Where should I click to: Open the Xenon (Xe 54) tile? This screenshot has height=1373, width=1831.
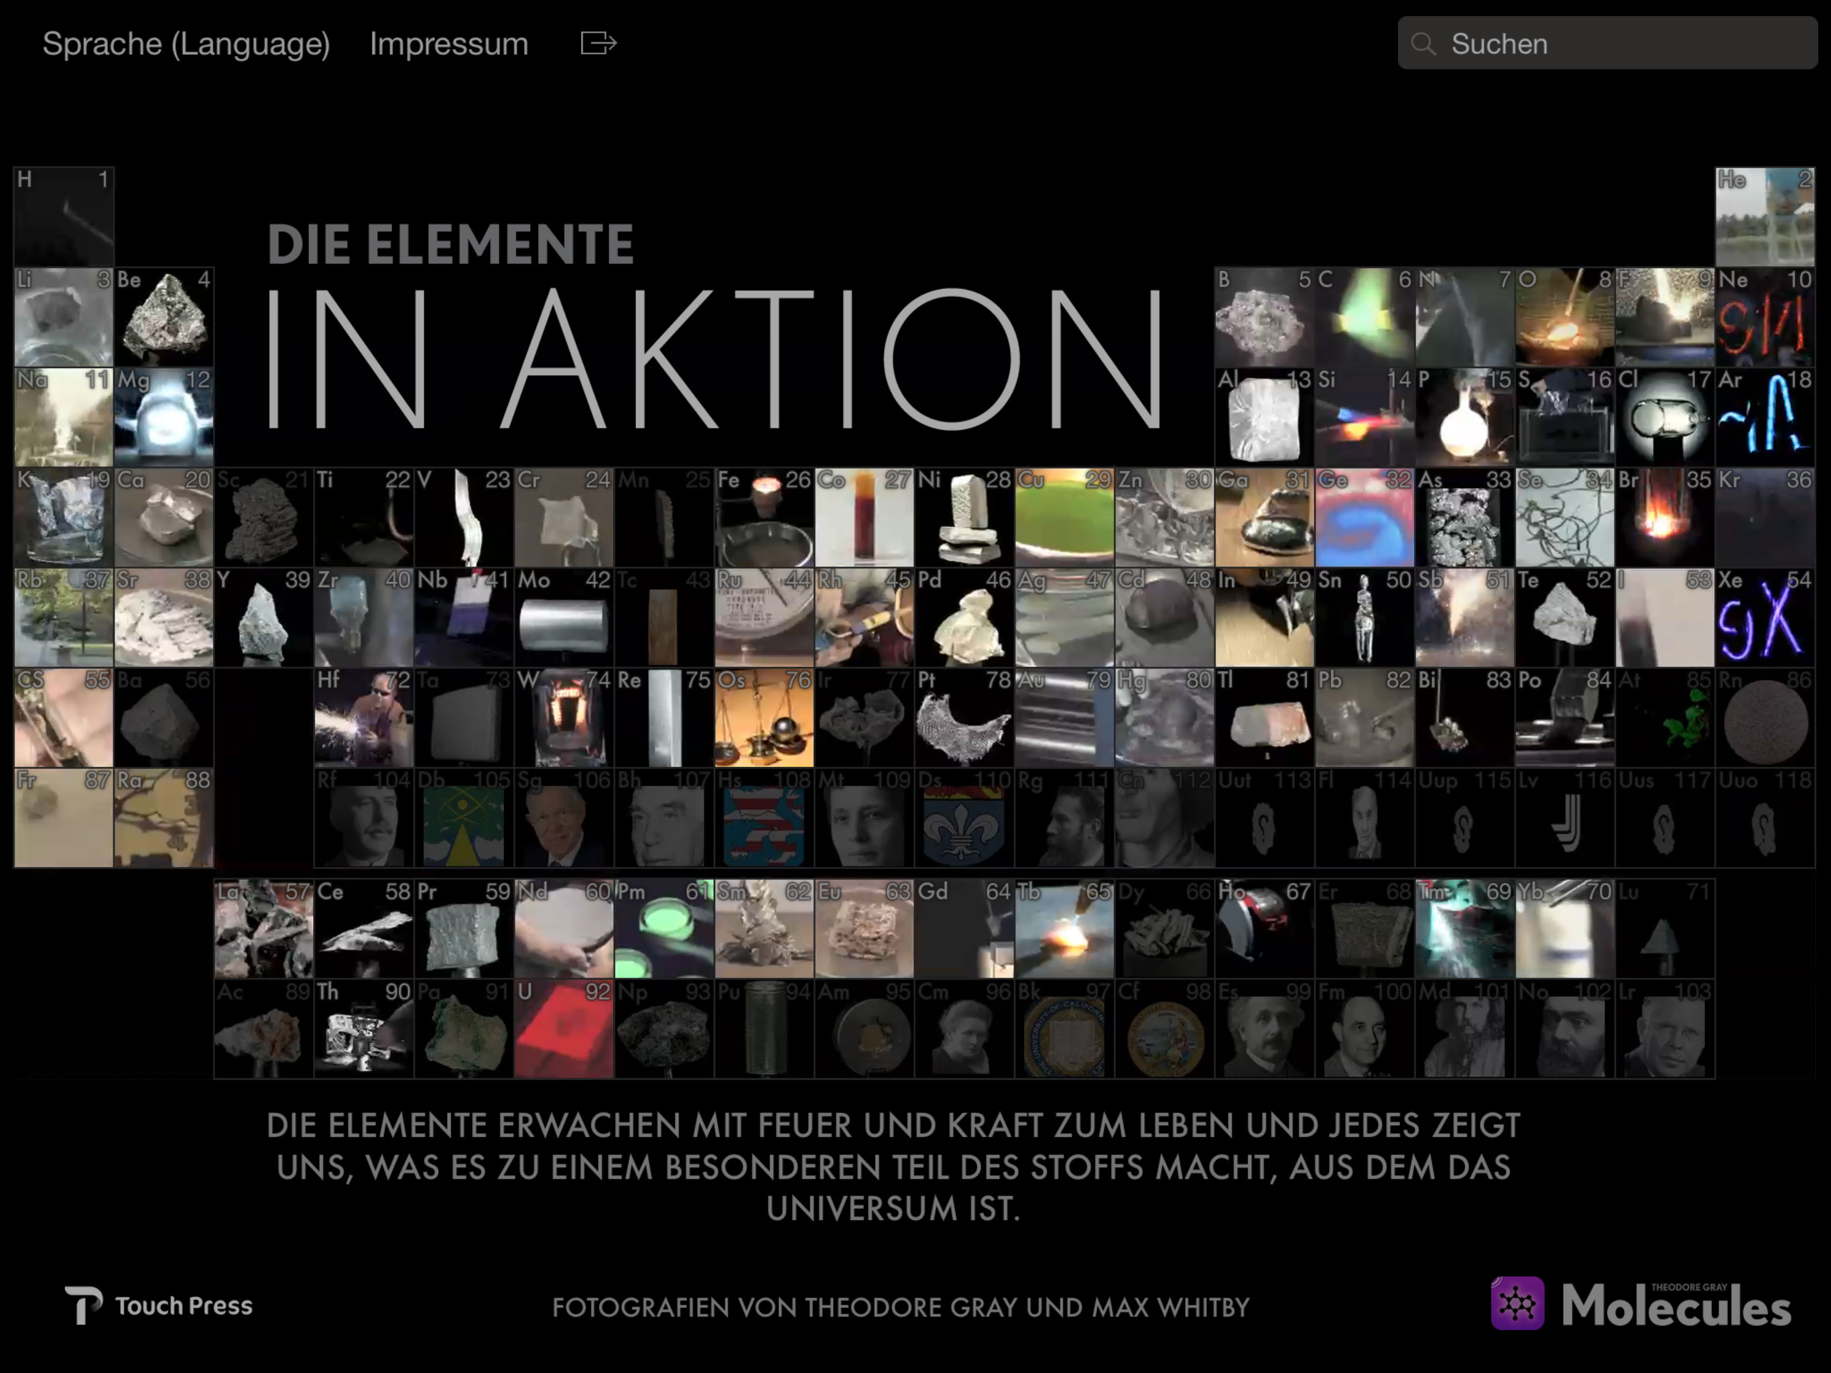tap(1764, 617)
